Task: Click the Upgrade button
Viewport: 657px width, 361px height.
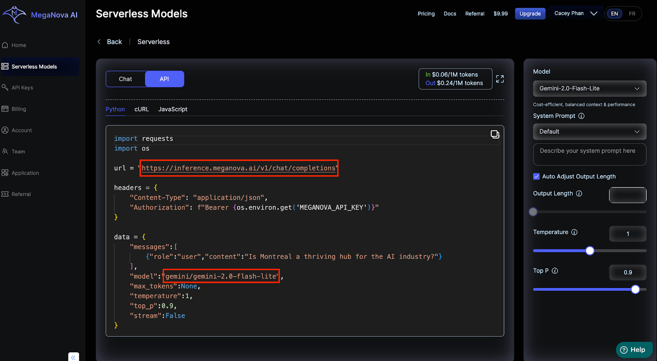Action: click(530, 14)
